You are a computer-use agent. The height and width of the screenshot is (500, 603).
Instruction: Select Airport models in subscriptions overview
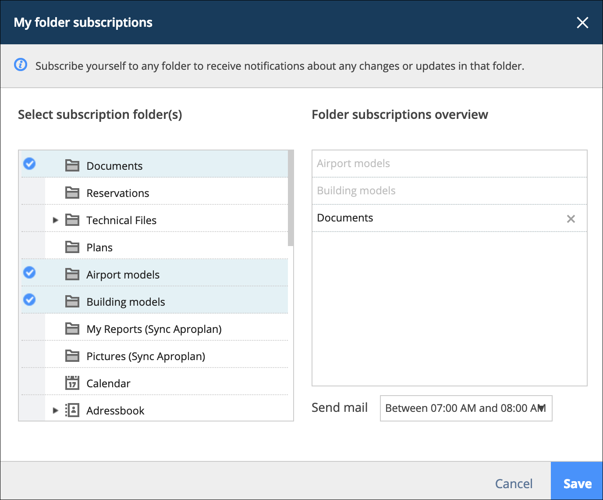point(449,164)
